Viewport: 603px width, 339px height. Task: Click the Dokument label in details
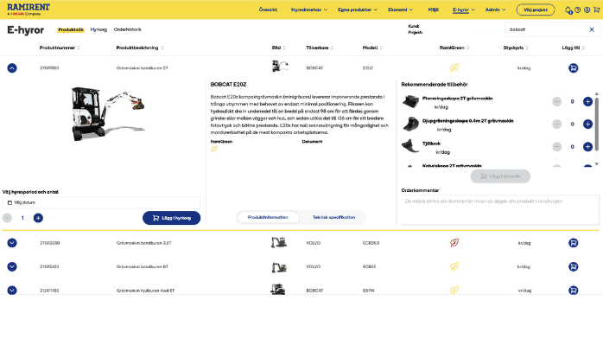pos(312,142)
